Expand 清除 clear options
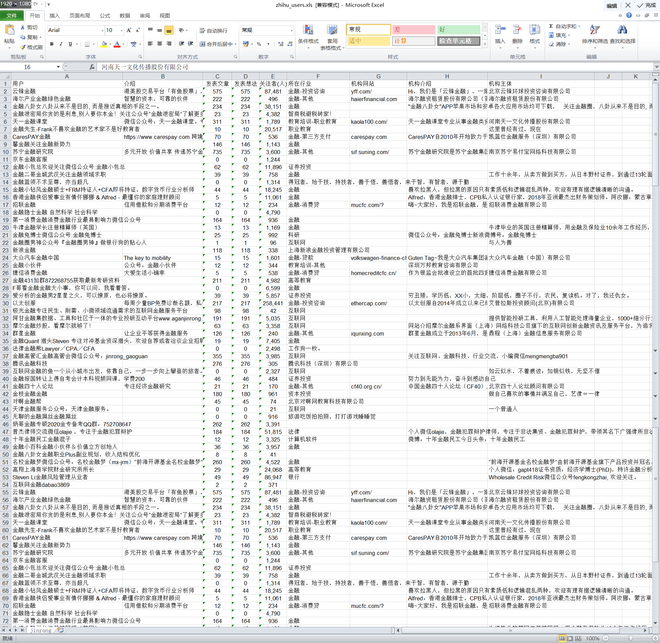660x643 pixels. point(569,44)
